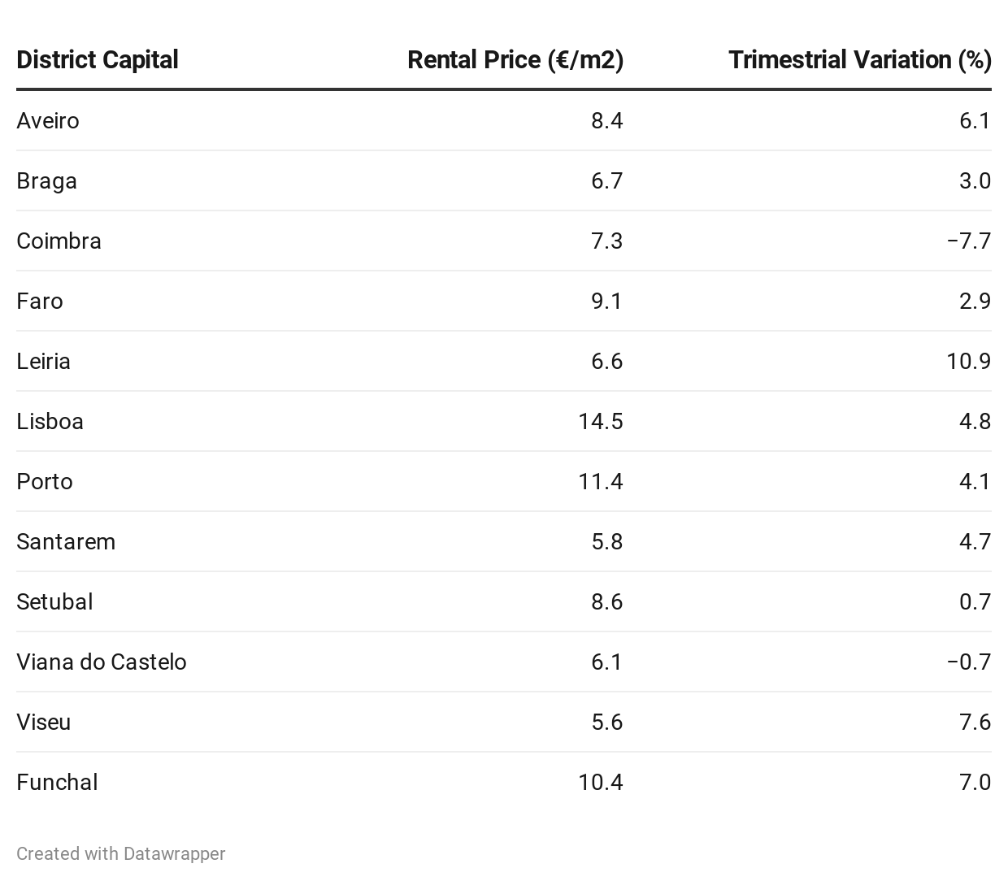Select the Setubal district name

(x=54, y=602)
